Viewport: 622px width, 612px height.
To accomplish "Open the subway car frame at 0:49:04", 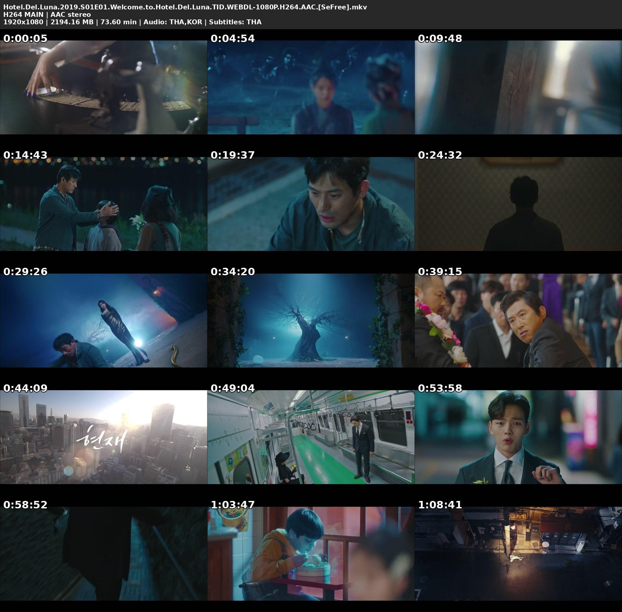I will click(311, 437).
